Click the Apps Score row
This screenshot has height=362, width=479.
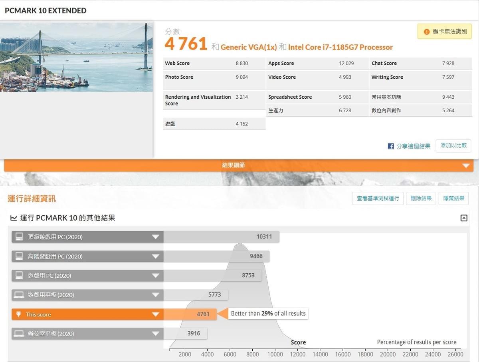[x=317, y=63]
